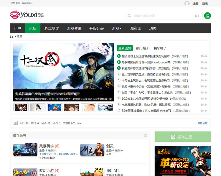Image resolution: width=221 pixels, height=176 pixels.
Task: Open the 风暴英雄 board icon
Action: pos(25,150)
